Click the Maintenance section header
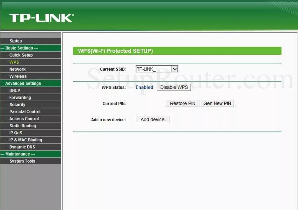Screen dimensions: 298x210 click(31, 154)
